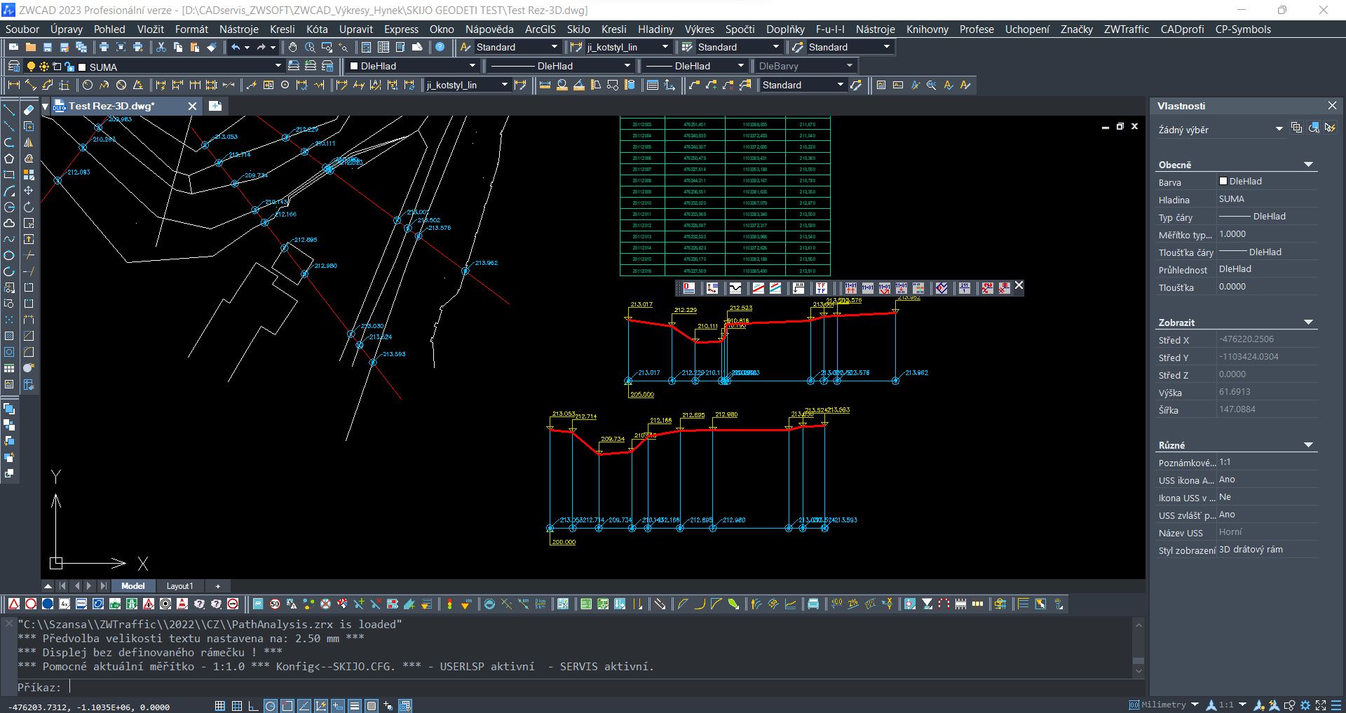Toggle polar tracking in status bar
The height and width of the screenshot is (713, 1346).
[x=271, y=706]
